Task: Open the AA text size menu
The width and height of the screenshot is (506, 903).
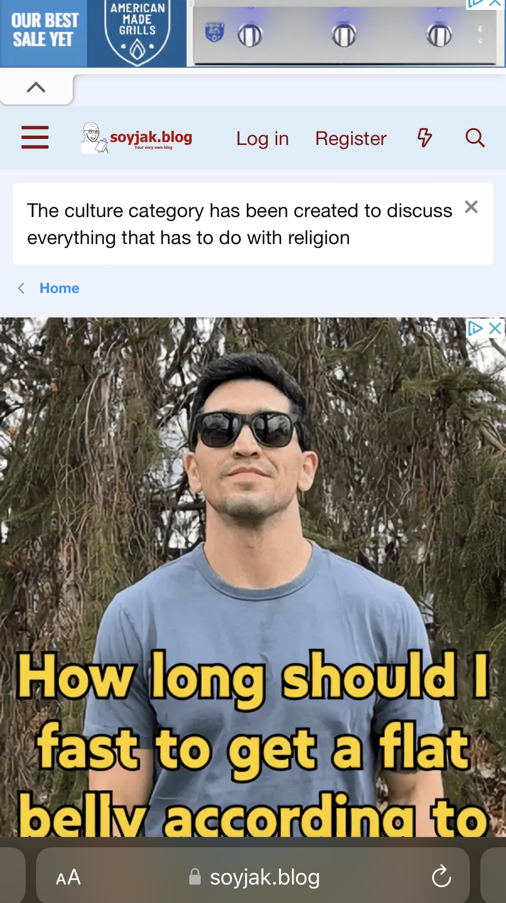Action: (68, 877)
